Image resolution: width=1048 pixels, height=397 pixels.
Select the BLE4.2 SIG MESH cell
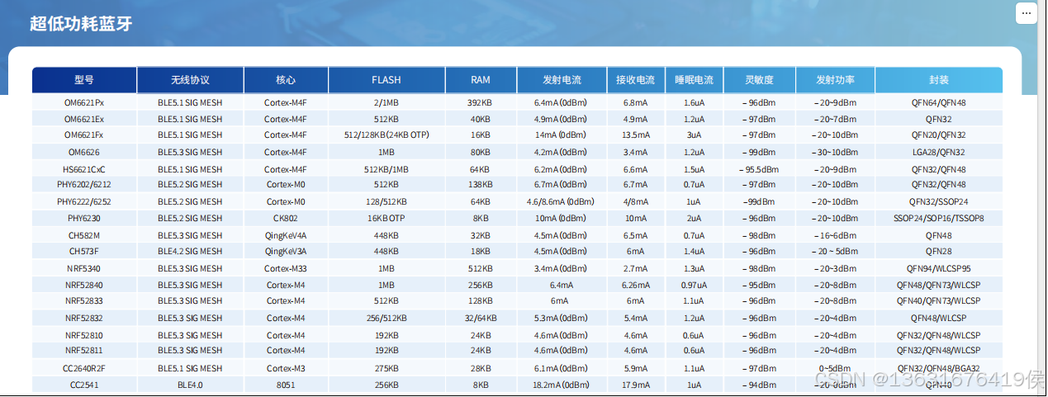click(190, 251)
